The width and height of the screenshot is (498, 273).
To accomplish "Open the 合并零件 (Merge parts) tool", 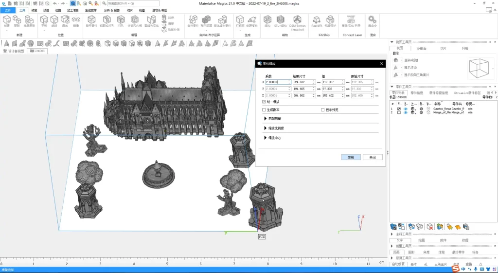I will [193, 19].
